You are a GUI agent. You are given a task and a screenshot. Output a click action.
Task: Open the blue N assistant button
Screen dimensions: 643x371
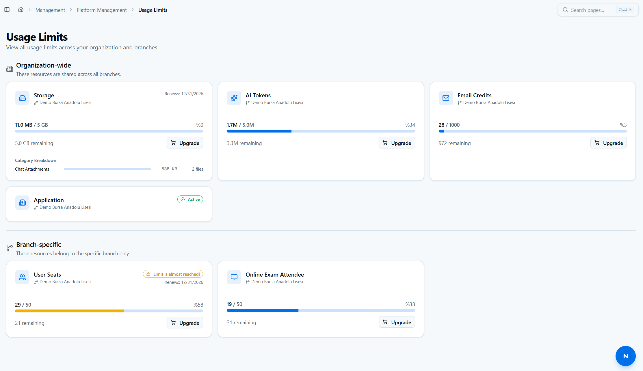pos(625,356)
